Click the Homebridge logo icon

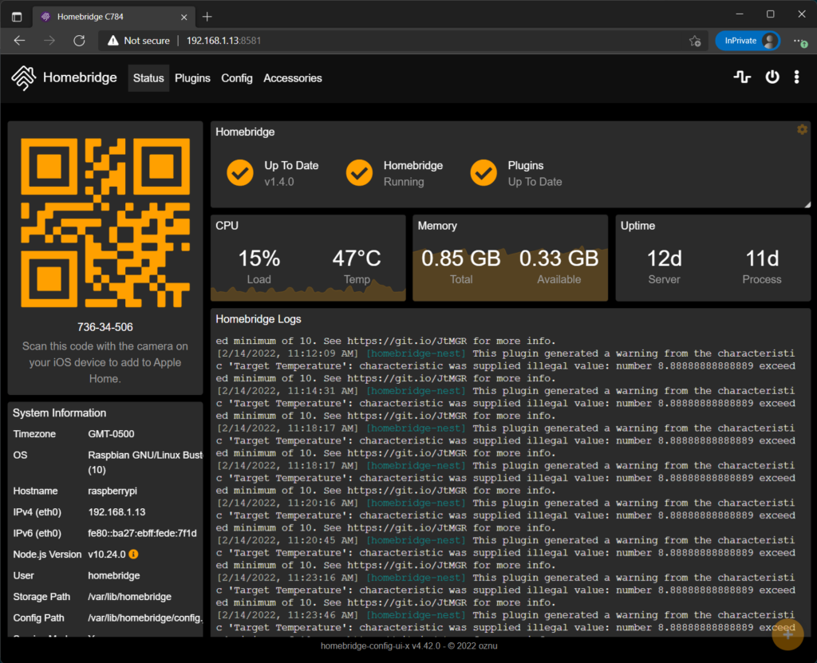24,78
